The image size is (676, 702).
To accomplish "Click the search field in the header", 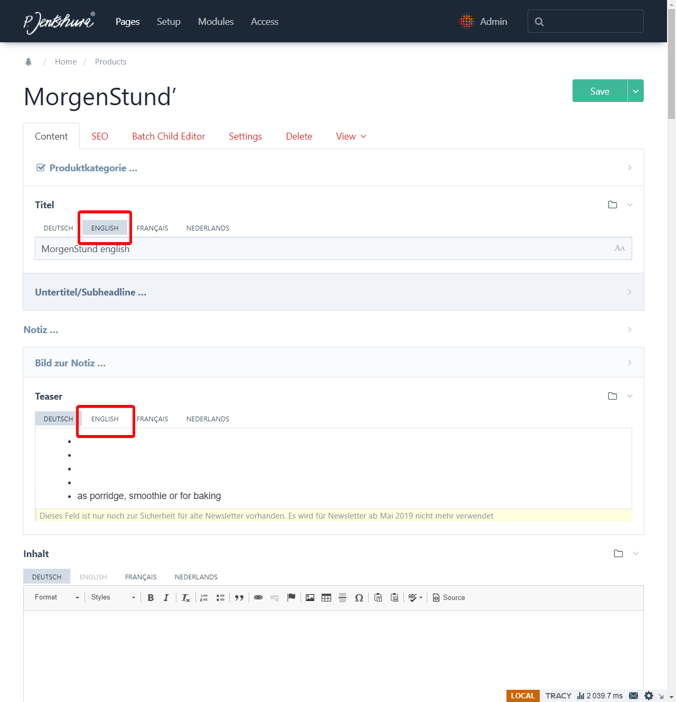I will tap(586, 21).
